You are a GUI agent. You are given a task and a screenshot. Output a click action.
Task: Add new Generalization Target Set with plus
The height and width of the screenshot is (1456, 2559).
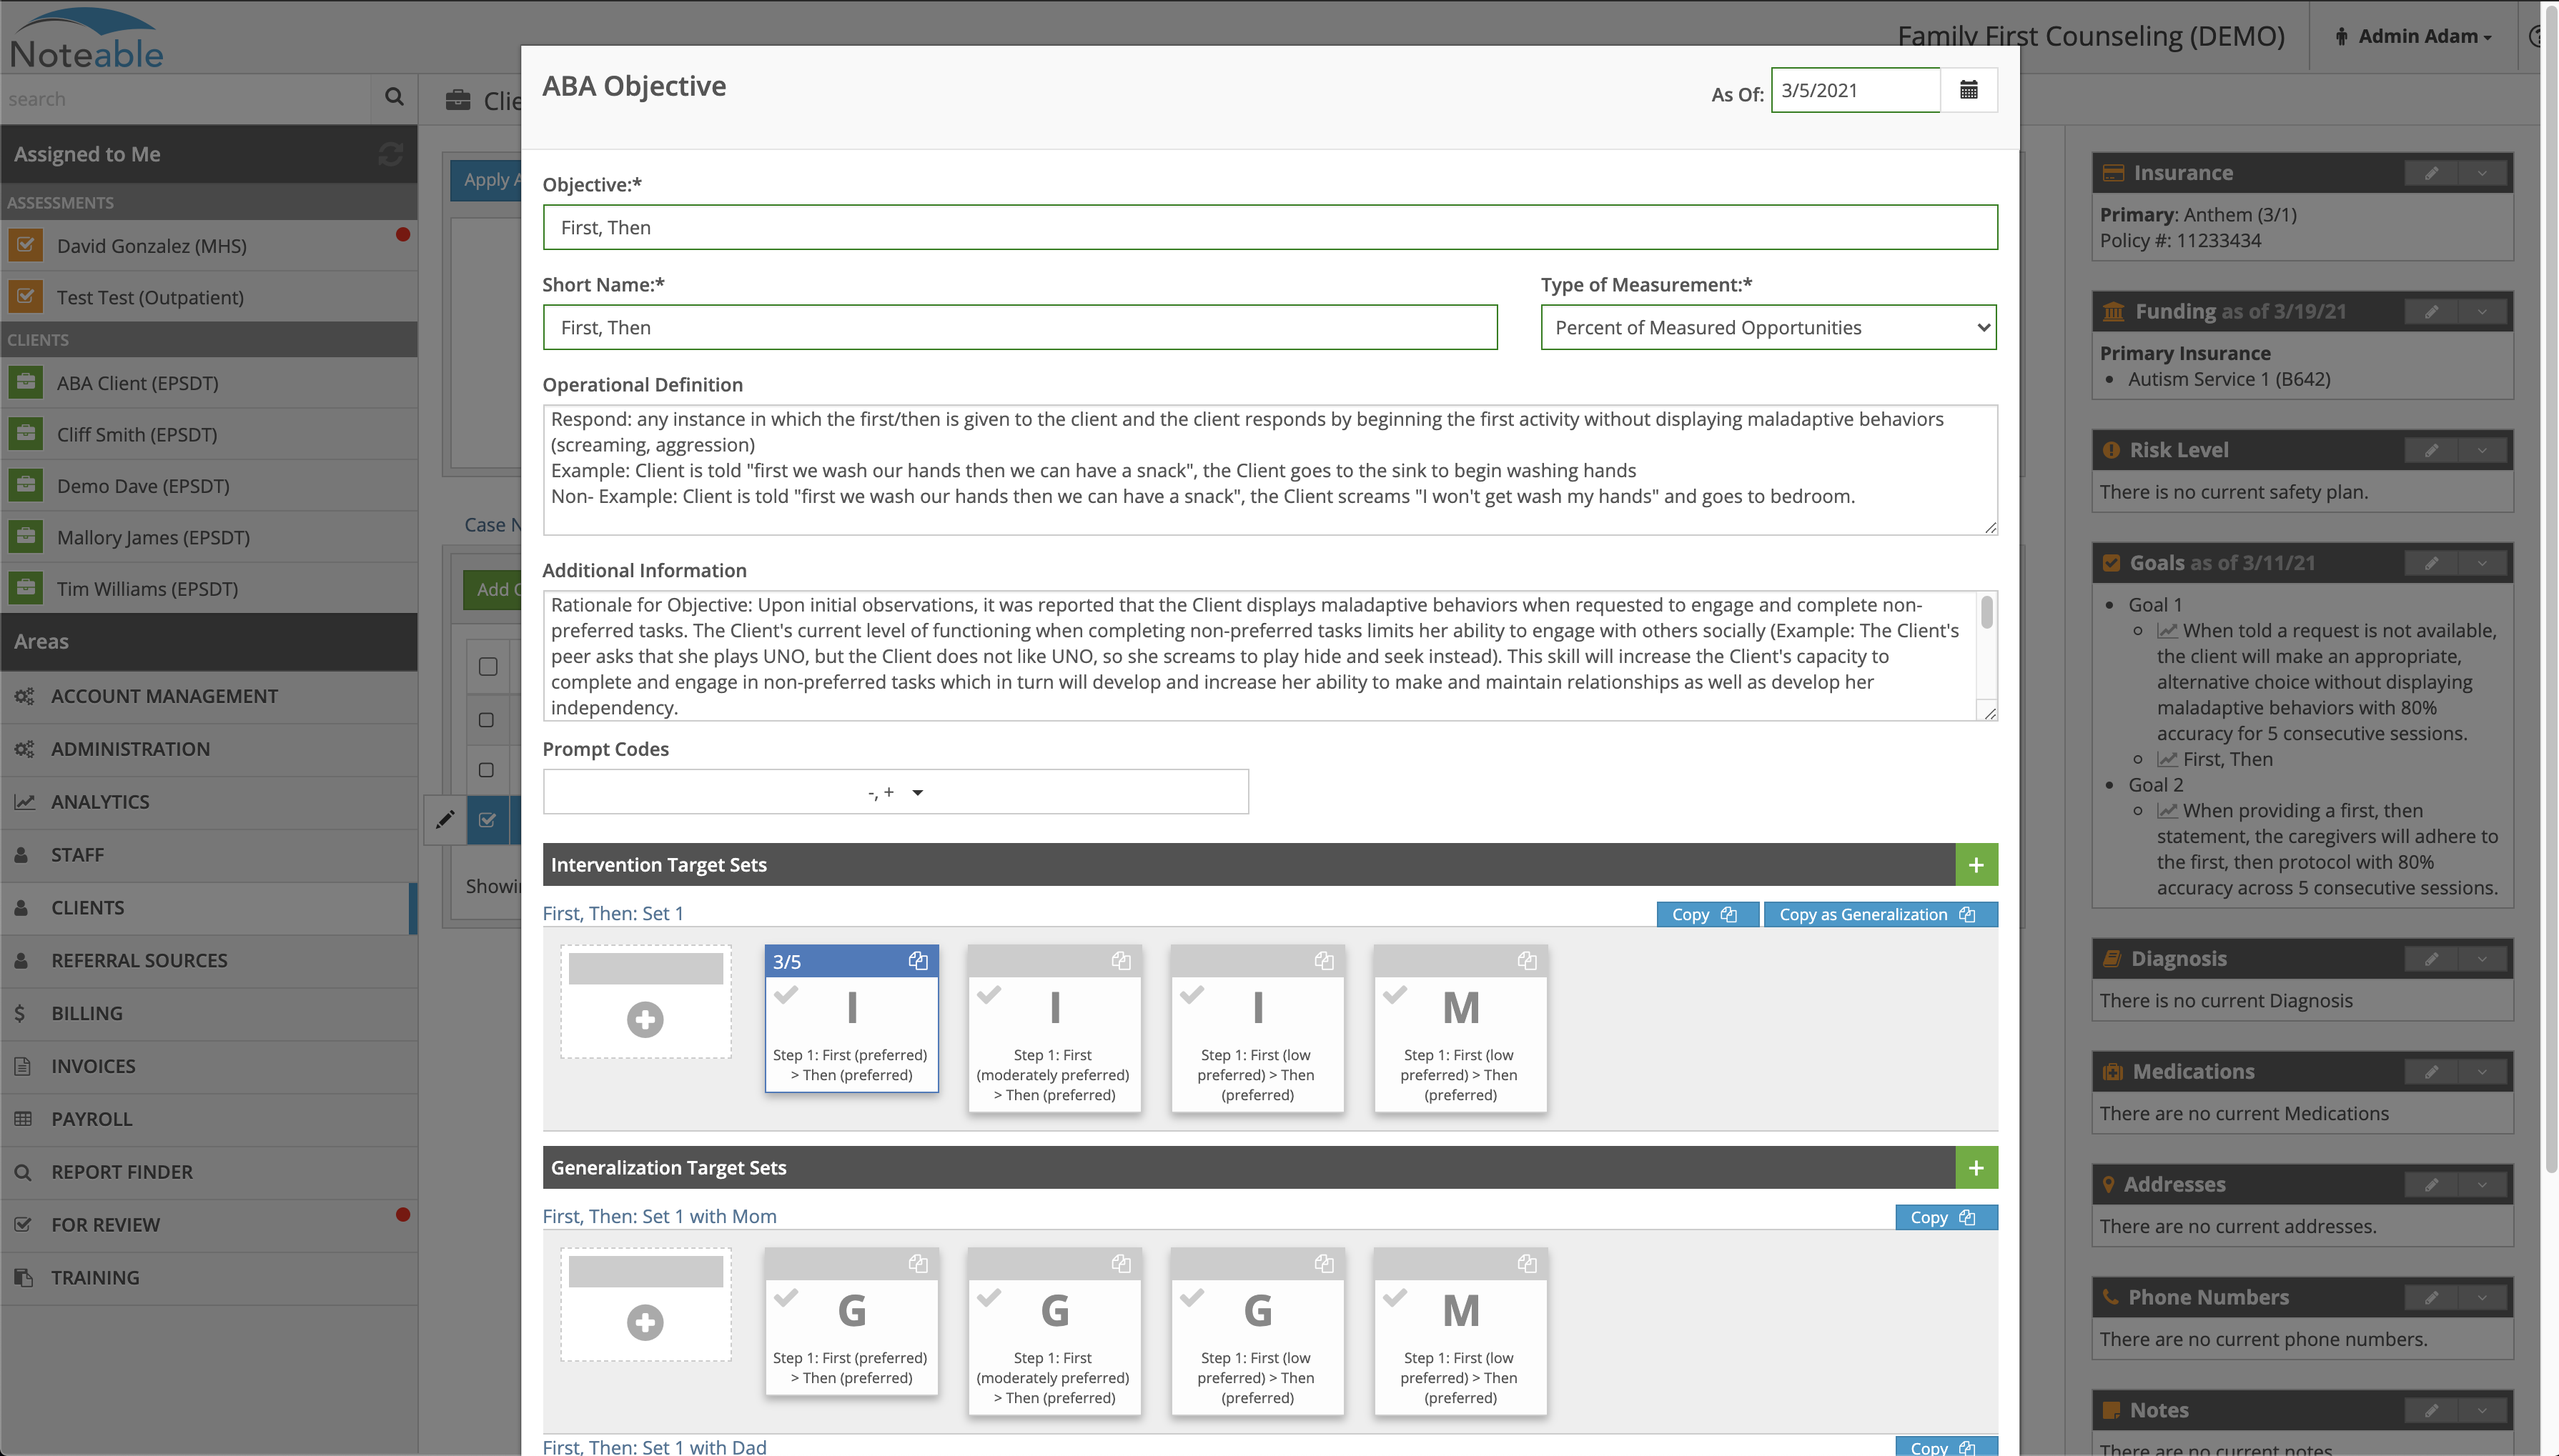pos(1976,1167)
